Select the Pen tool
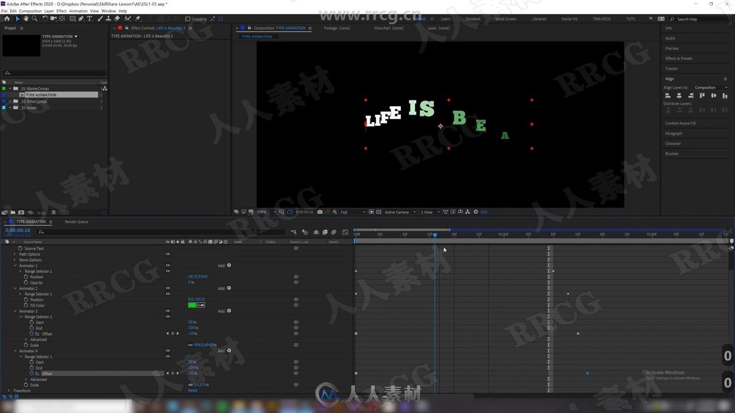Screen dimensions: 735x413 tap(81, 18)
